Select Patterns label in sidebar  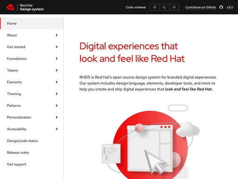(x=13, y=105)
